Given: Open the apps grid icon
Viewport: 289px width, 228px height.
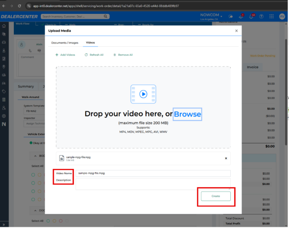Looking at the screenshot, I should click(x=271, y=17).
